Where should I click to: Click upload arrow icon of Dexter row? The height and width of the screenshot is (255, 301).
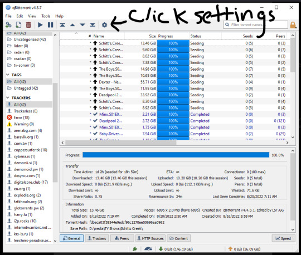click(95, 82)
